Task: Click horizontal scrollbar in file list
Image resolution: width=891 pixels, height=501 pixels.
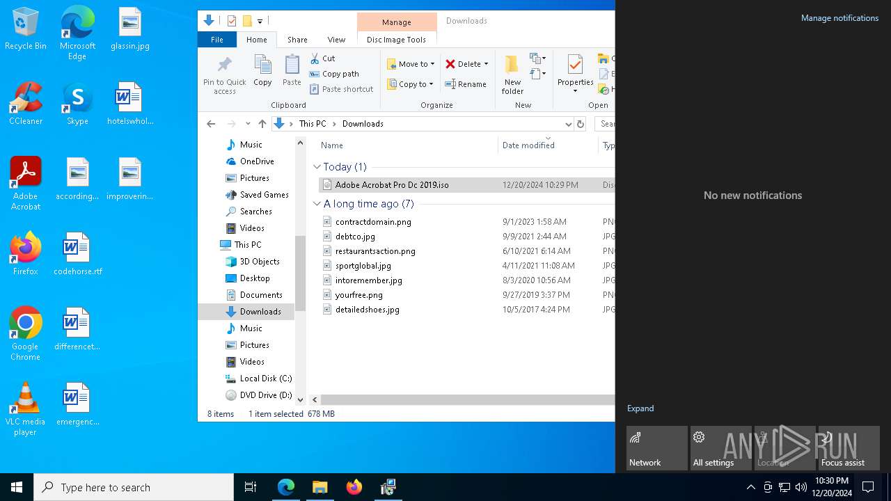Action: (x=468, y=399)
